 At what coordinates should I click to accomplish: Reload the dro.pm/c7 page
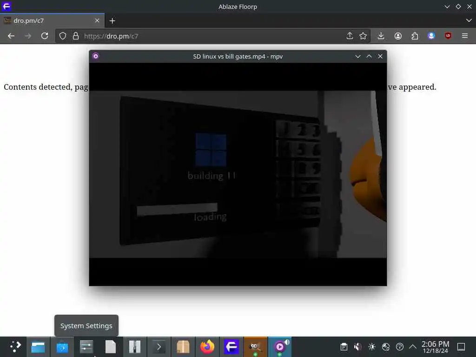click(x=45, y=36)
